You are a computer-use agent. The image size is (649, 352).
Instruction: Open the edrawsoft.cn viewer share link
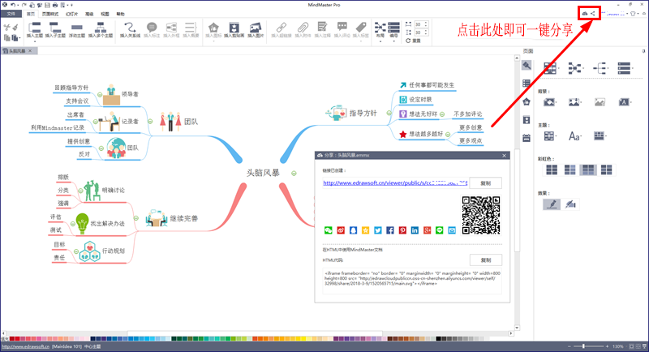[x=395, y=182]
